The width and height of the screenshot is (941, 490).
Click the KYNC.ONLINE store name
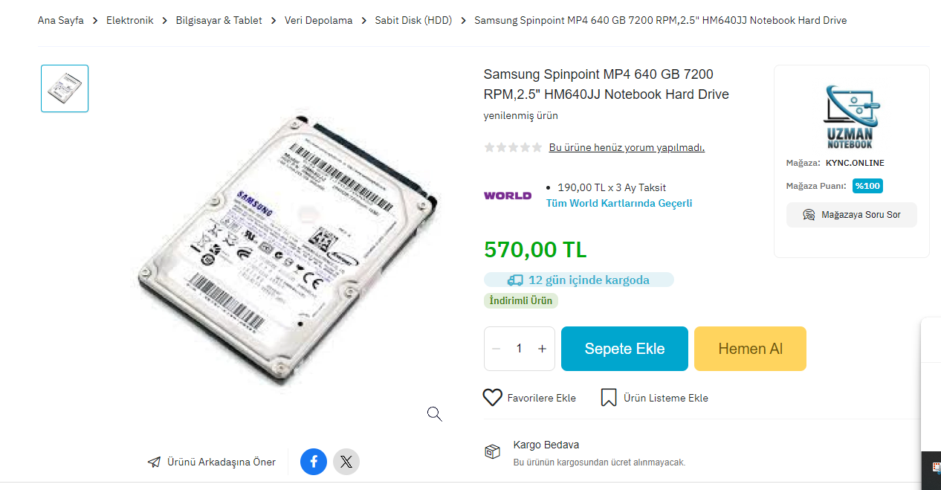coord(855,163)
